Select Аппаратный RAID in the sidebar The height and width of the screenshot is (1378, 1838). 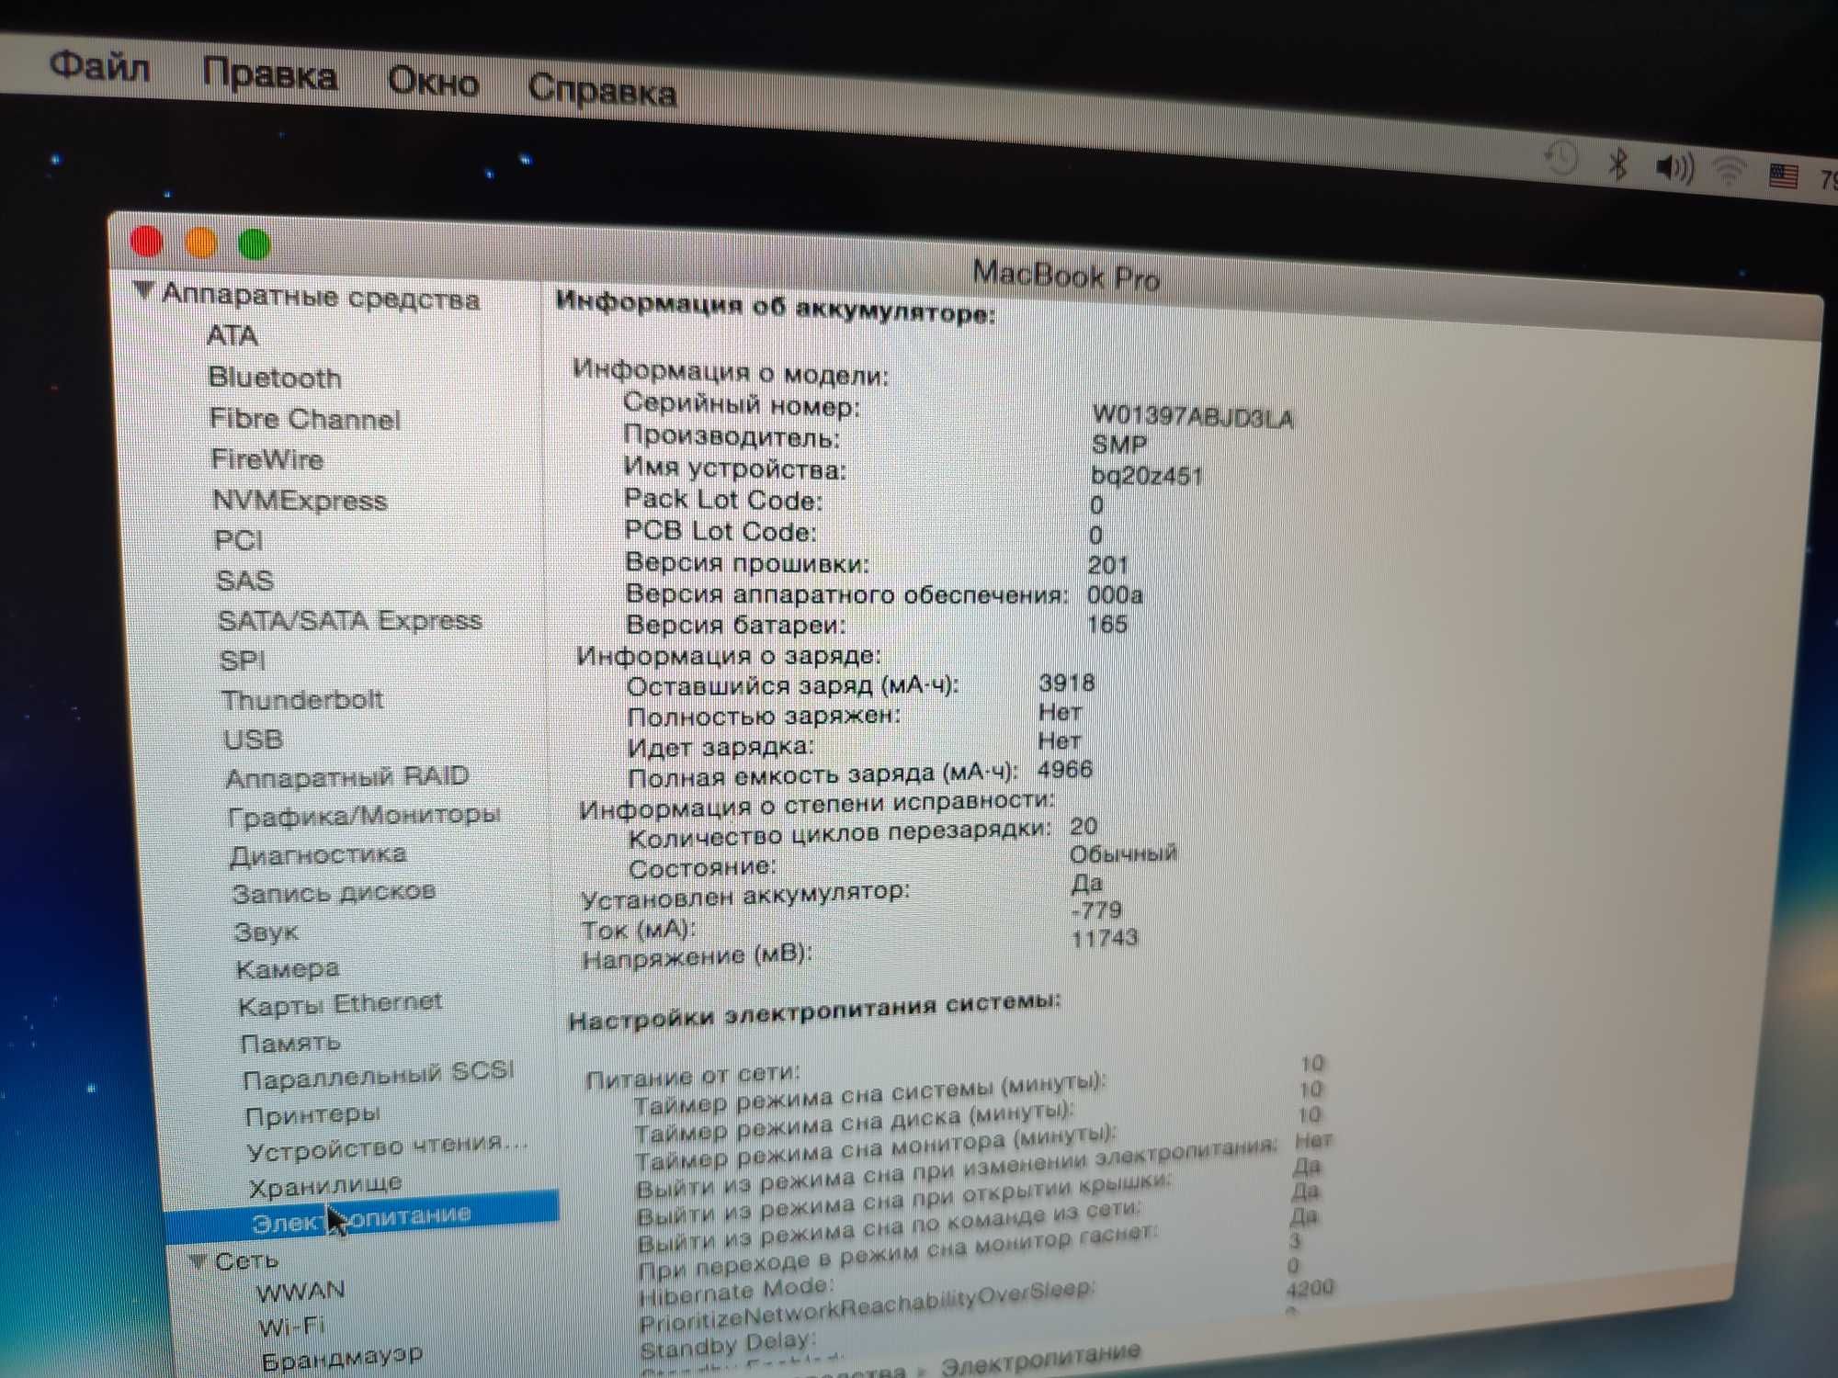[347, 777]
